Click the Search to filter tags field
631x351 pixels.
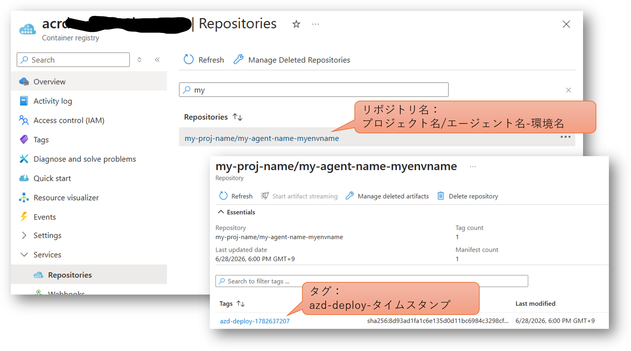click(372, 281)
